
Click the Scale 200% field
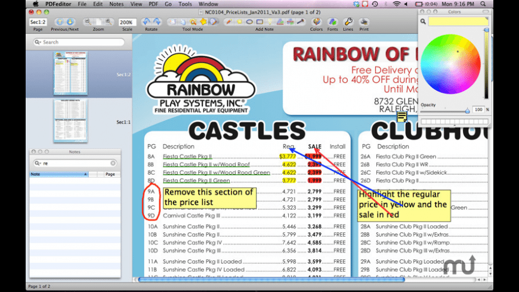pyautogui.click(x=127, y=22)
